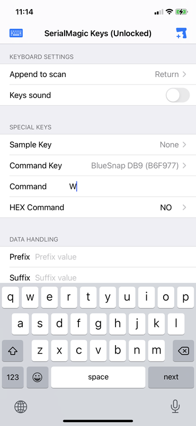This screenshot has width=196, height=426.
Task: Tap the globe language switch icon
Action: pos(21,407)
